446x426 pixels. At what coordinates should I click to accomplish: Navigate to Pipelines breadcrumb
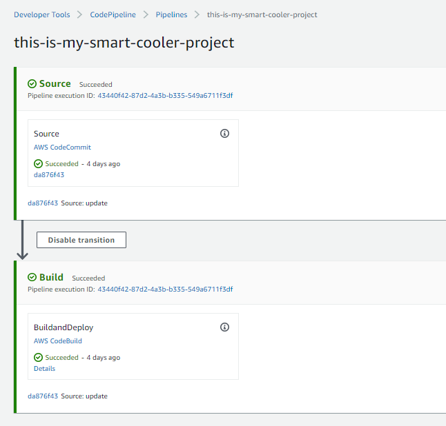171,14
